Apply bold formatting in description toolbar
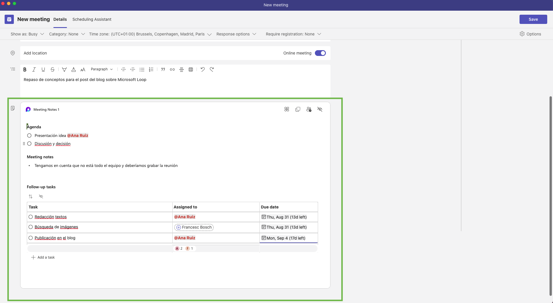 pyautogui.click(x=25, y=69)
